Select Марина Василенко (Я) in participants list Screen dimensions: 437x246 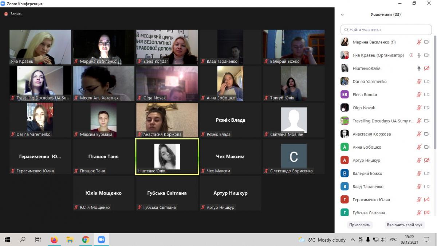click(386, 42)
